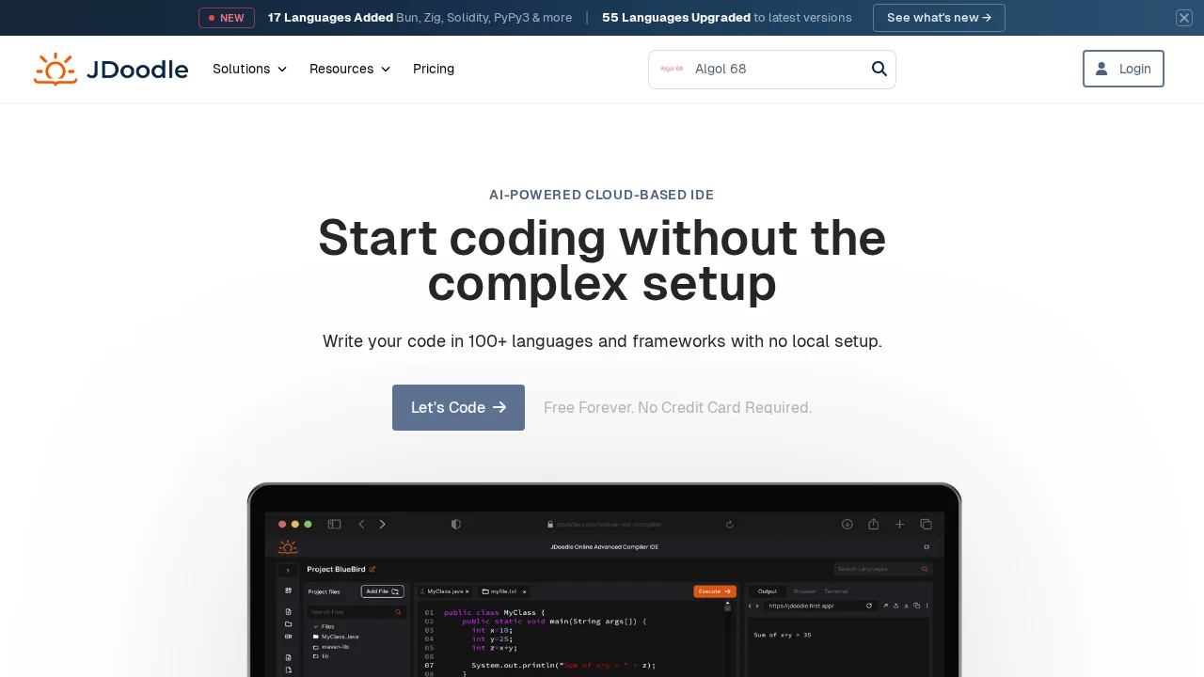
Task: Toggle the sidebar icon in the mockup browser
Action: point(334,524)
